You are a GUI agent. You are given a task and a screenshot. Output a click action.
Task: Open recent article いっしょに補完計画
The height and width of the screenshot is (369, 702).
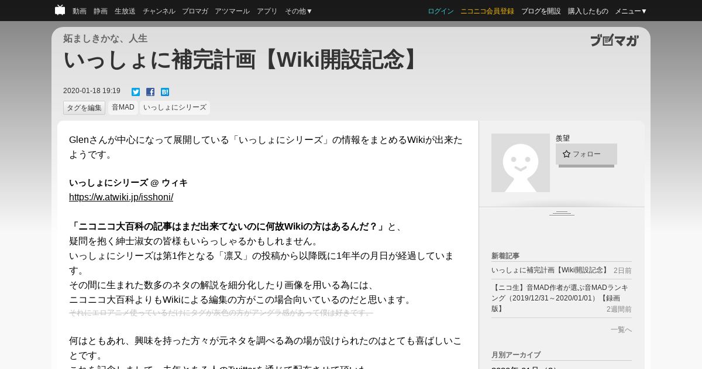pyautogui.click(x=550, y=270)
